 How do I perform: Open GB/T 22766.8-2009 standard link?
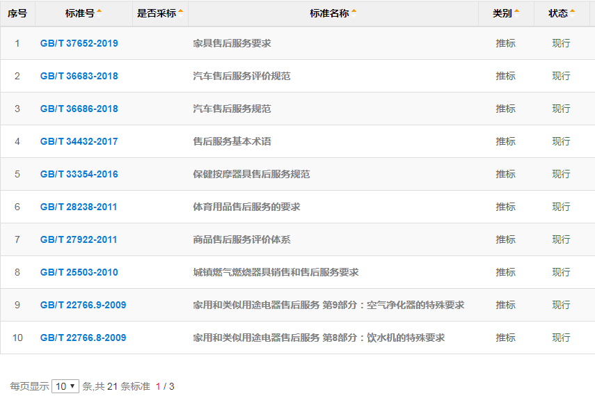coord(83,338)
